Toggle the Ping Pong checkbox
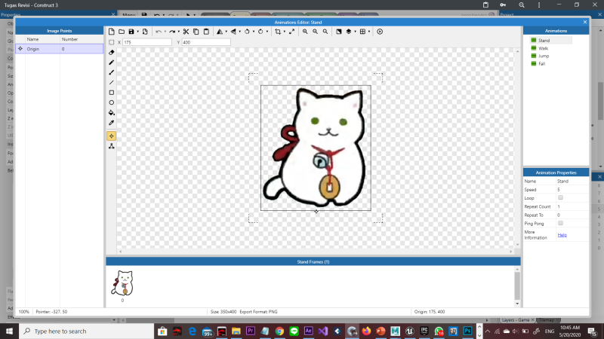Screen dimensions: 604x339 [560, 223]
